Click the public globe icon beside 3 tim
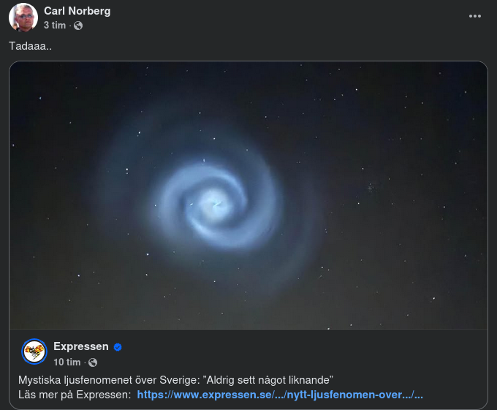The image size is (497, 410). pyautogui.click(x=78, y=26)
